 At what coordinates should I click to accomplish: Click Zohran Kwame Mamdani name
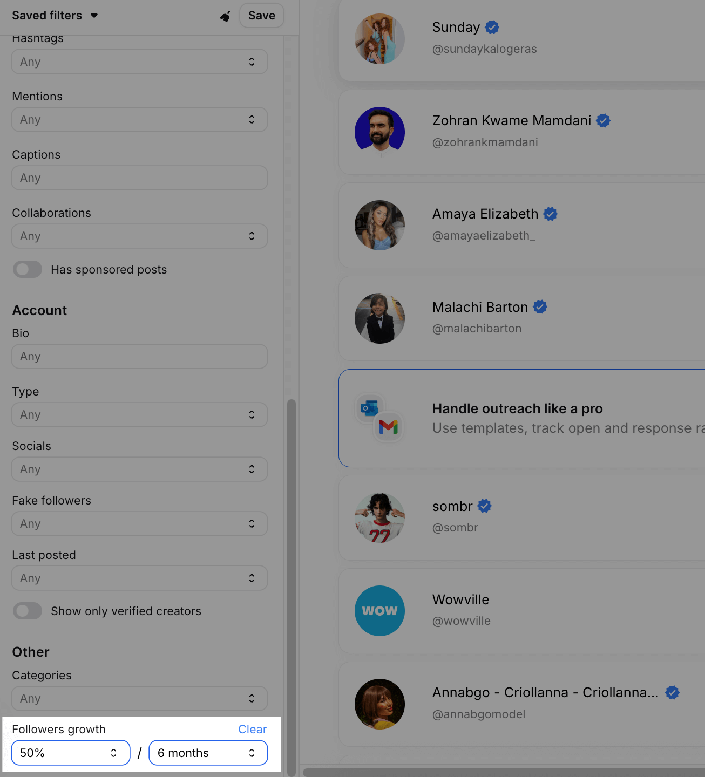[512, 120]
